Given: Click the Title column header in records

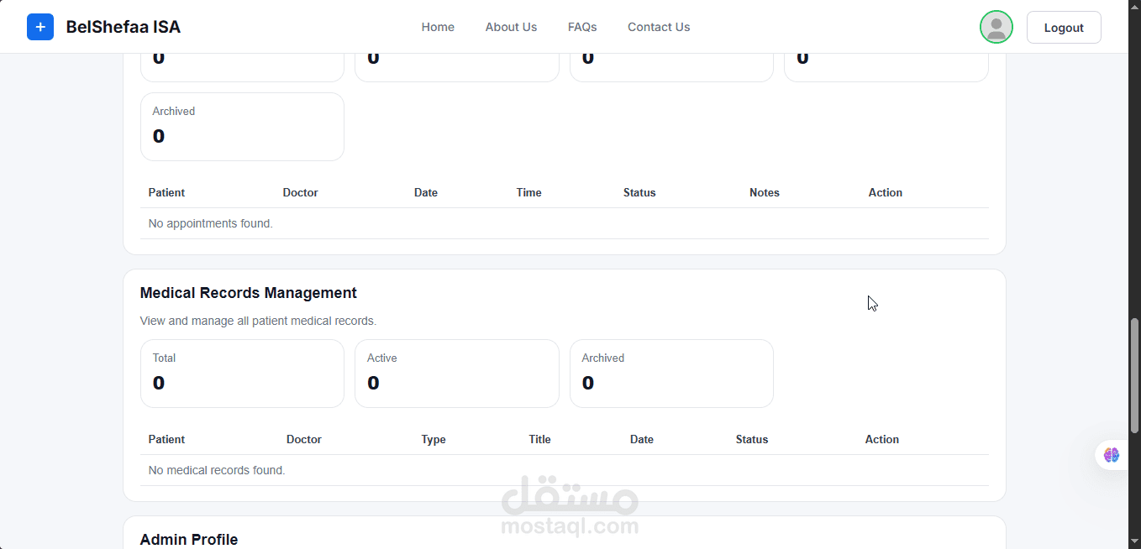Looking at the screenshot, I should point(539,439).
